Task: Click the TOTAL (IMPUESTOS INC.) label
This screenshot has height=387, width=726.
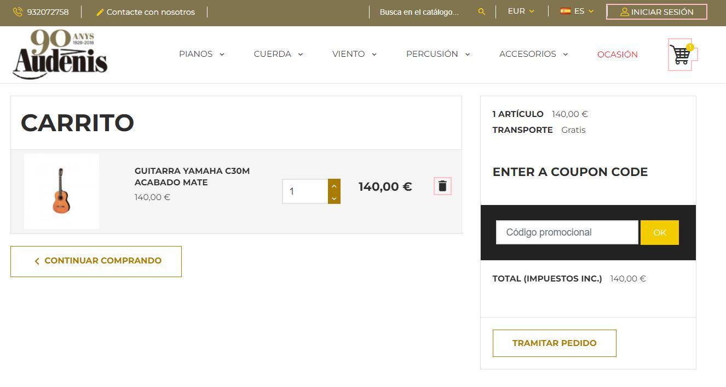Action: 547,278
